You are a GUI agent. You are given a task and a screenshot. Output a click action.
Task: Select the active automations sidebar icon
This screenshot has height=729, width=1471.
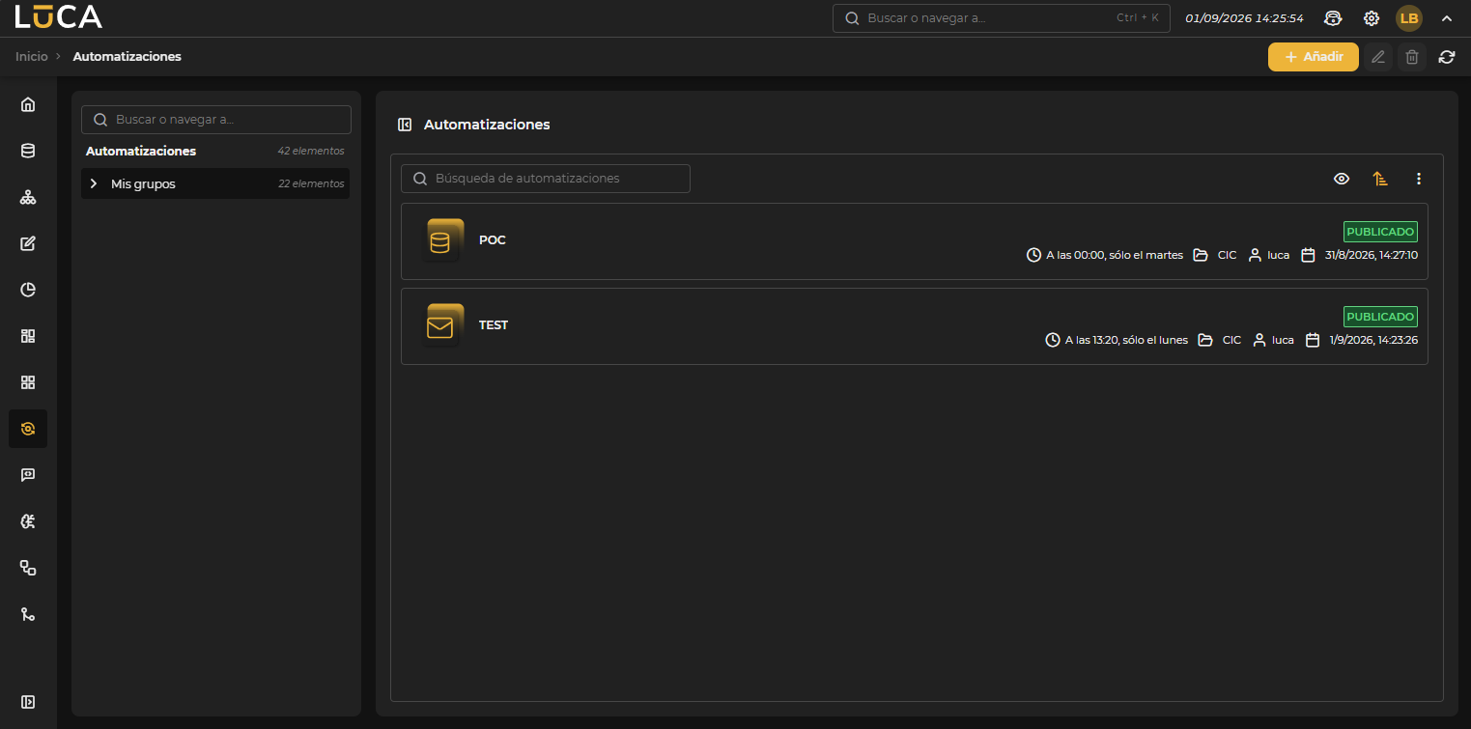pyautogui.click(x=28, y=429)
